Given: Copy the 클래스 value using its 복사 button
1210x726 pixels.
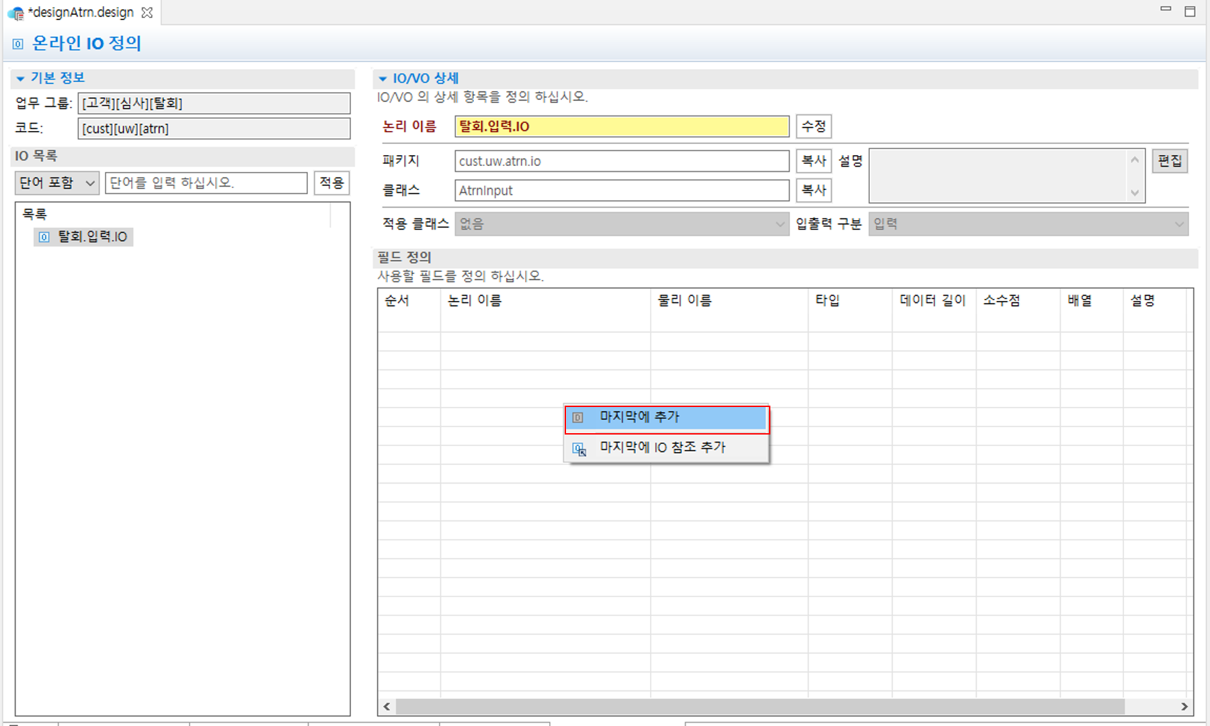Looking at the screenshot, I should pos(813,190).
